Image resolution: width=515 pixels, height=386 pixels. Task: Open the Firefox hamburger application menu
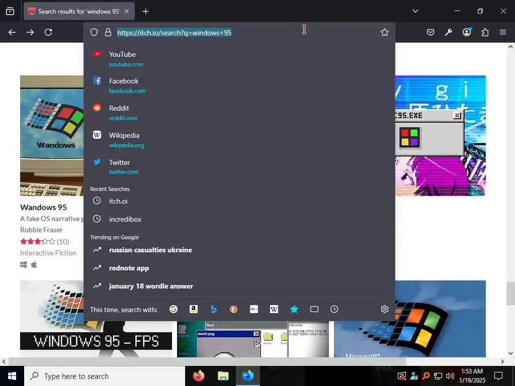pyautogui.click(x=503, y=32)
